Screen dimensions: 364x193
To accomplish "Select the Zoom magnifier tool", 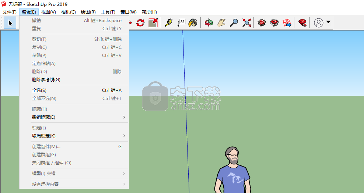I will pyautogui.click(x=234, y=23).
